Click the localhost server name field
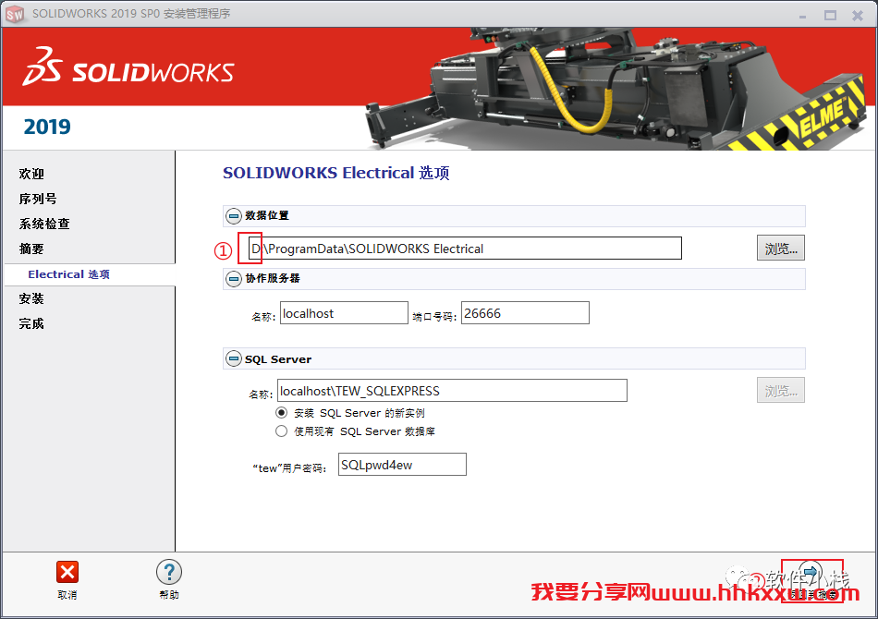This screenshot has width=878, height=619. pos(344,313)
